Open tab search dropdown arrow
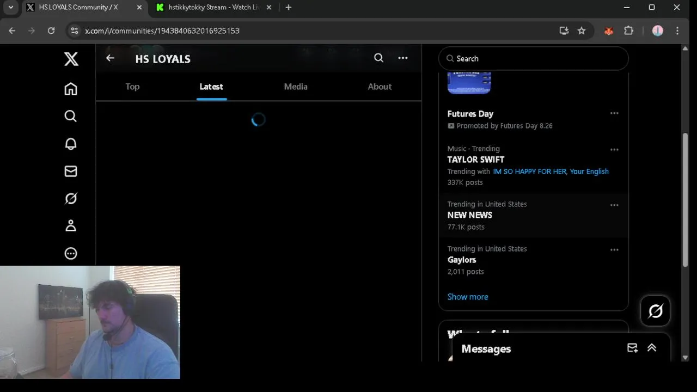 pos(10,8)
